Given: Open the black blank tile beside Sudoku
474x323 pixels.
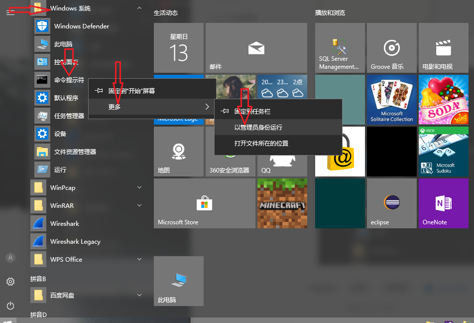Looking at the screenshot, I should tap(392, 152).
